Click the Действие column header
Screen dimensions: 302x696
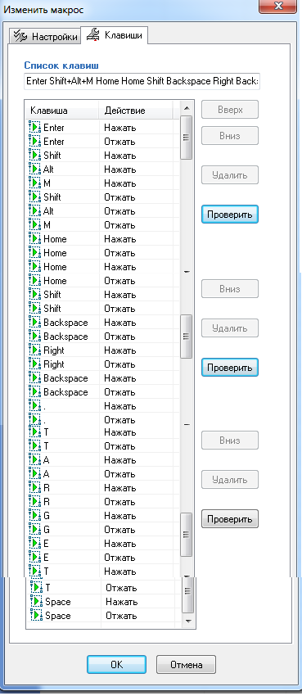136,111
